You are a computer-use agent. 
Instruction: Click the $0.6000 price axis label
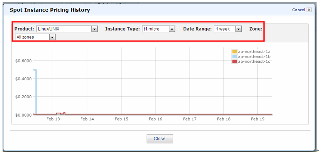pos(24,61)
